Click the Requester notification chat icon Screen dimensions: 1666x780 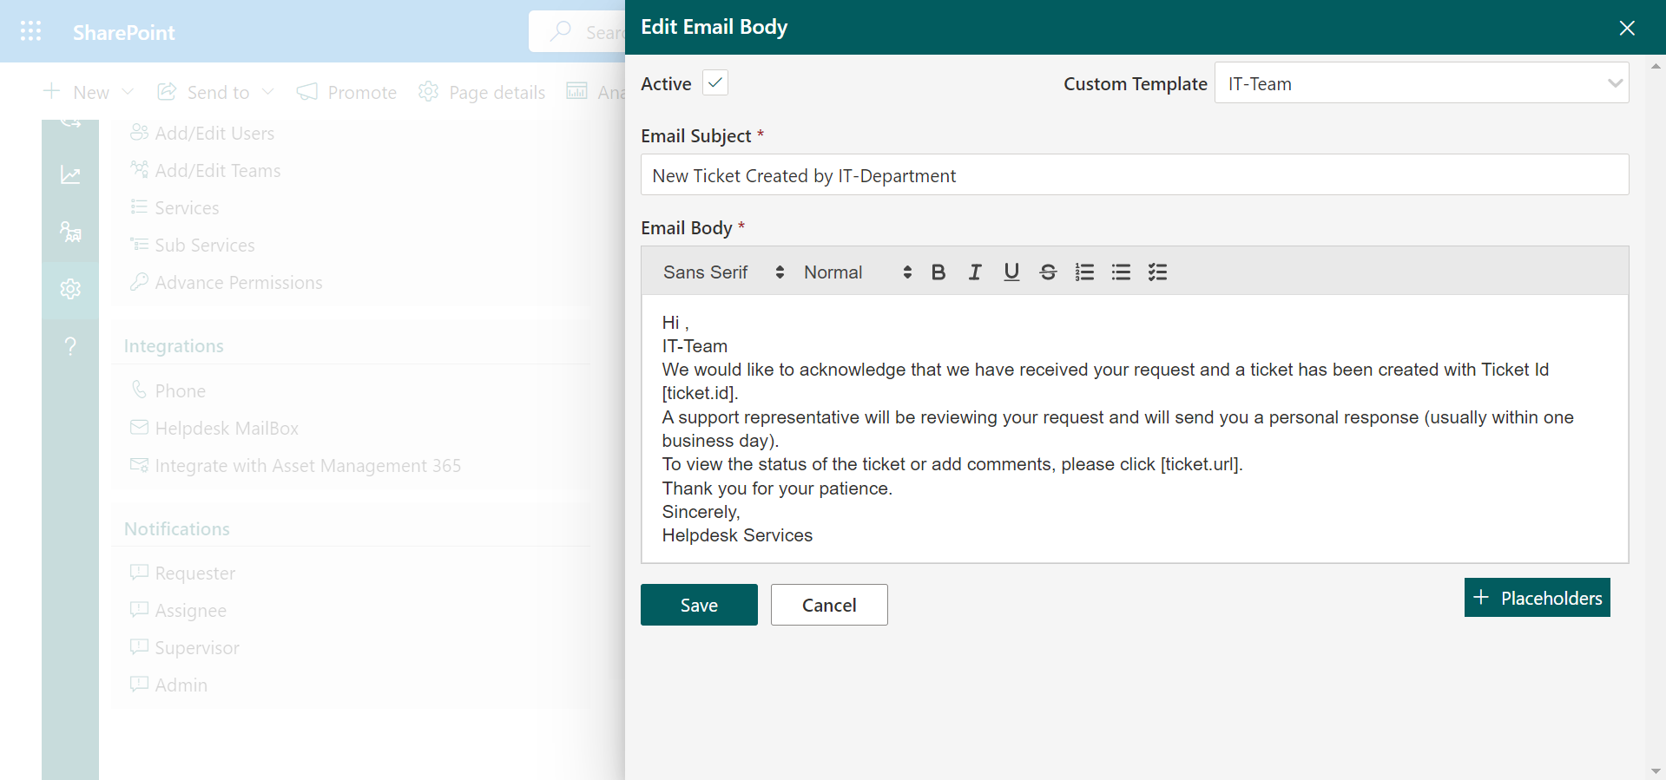coord(139,572)
